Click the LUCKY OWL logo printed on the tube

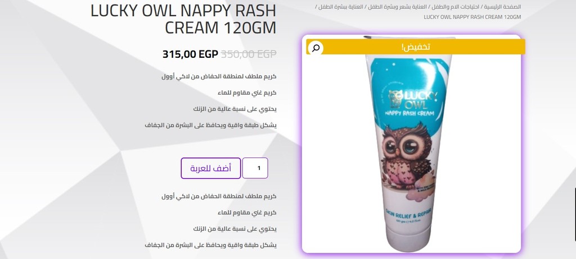413,100
